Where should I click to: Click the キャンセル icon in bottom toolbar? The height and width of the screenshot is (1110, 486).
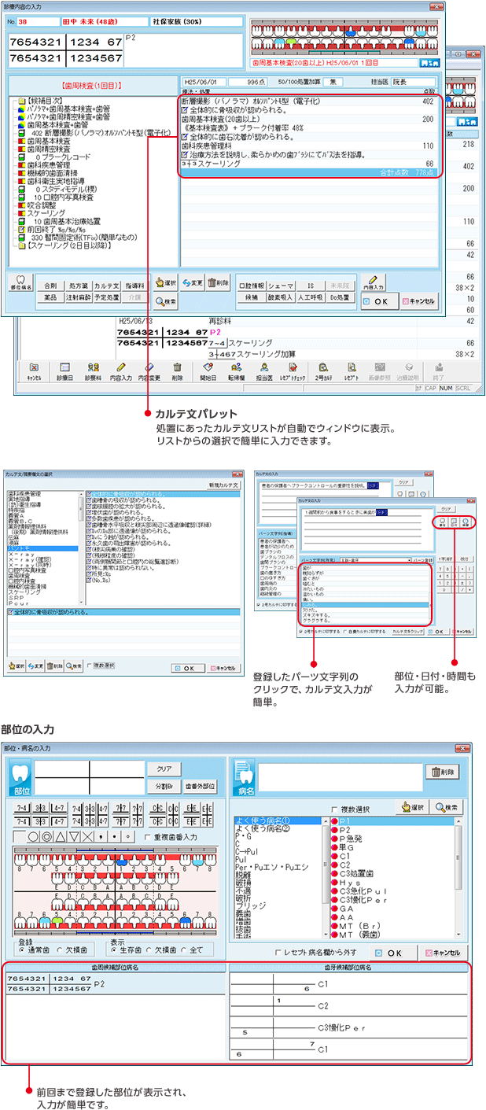coord(34,371)
